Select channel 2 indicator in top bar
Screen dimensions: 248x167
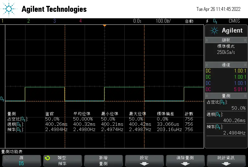pos(29,21)
